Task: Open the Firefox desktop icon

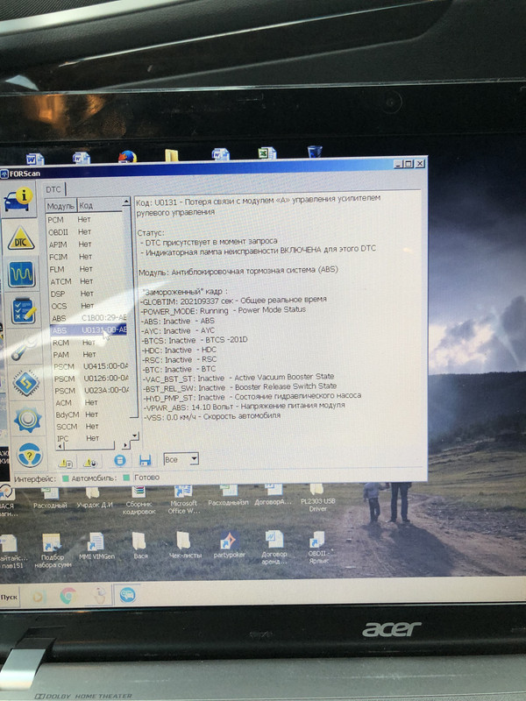Action: [127, 157]
